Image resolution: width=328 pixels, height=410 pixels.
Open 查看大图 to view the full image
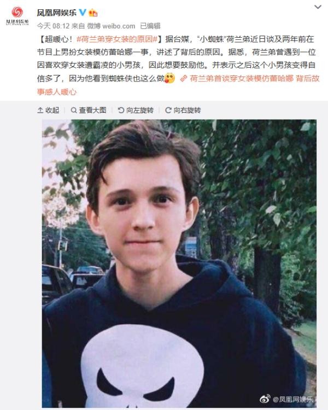click(x=92, y=110)
